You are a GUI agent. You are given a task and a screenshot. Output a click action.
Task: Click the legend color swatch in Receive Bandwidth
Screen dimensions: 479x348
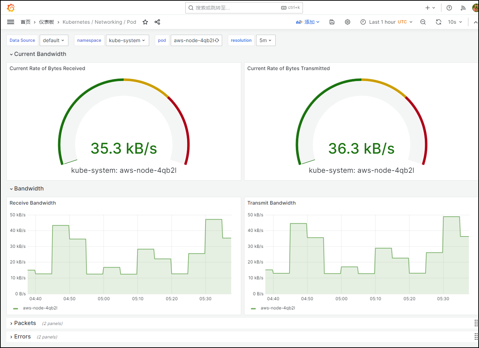coord(16,308)
